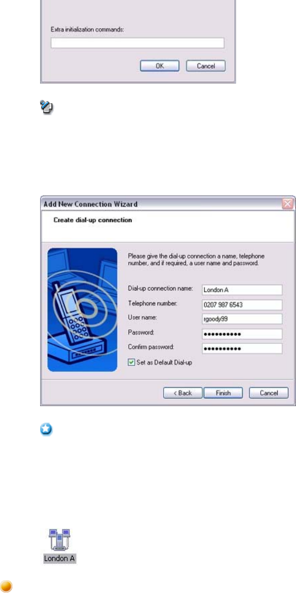Click the Finish button in the wizard
The width and height of the screenshot is (296, 594).
pyautogui.click(x=223, y=393)
